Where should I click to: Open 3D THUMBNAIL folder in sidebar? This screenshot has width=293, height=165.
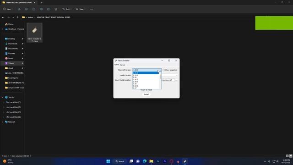14,82
